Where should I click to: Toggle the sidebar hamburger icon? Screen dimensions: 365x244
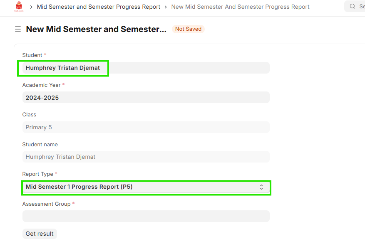click(x=18, y=29)
